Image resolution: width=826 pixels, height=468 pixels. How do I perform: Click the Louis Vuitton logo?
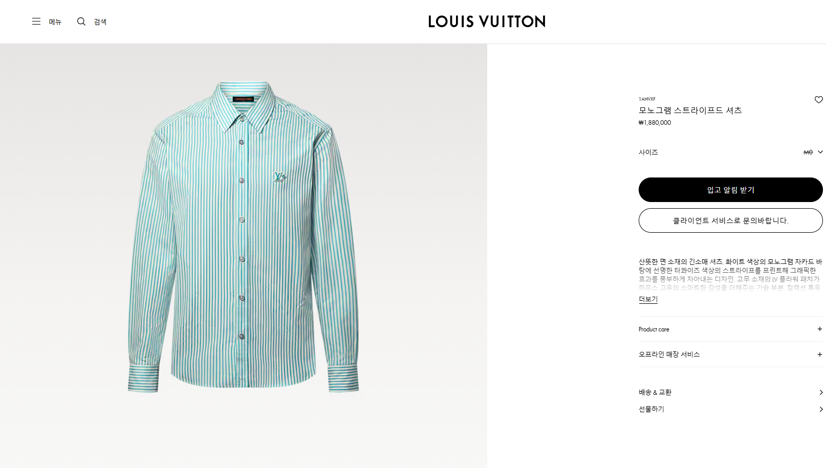point(487,21)
